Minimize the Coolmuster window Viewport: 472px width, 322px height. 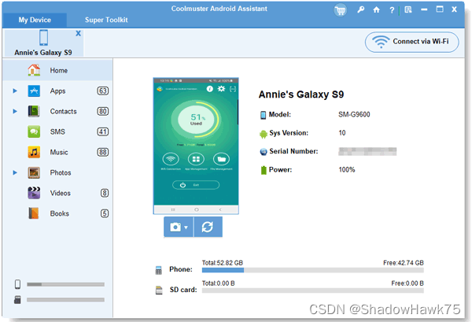(x=424, y=10)
